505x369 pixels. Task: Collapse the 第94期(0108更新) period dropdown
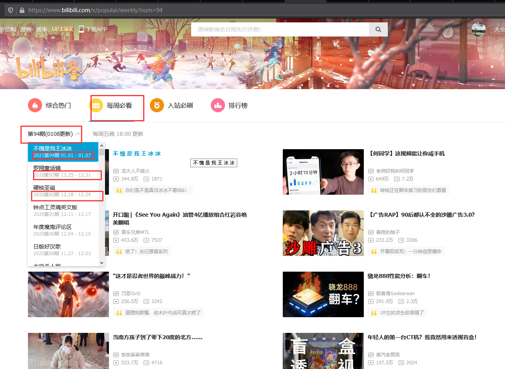pyautogui.click(x=54, y=134)
